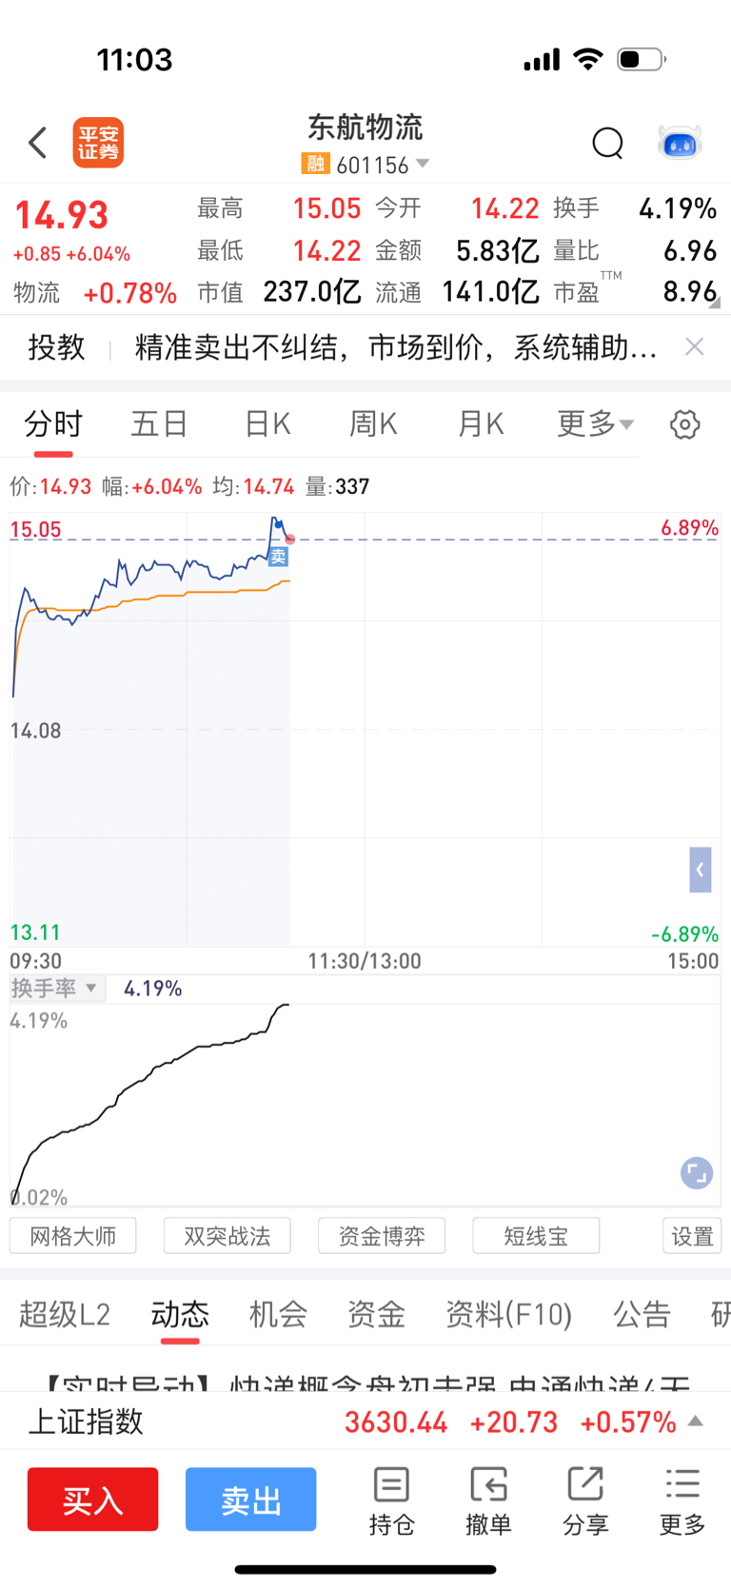Expand the 上证指数 index bar arrow
This screenshot has height=1589, width=731.
click(696, 1421)
